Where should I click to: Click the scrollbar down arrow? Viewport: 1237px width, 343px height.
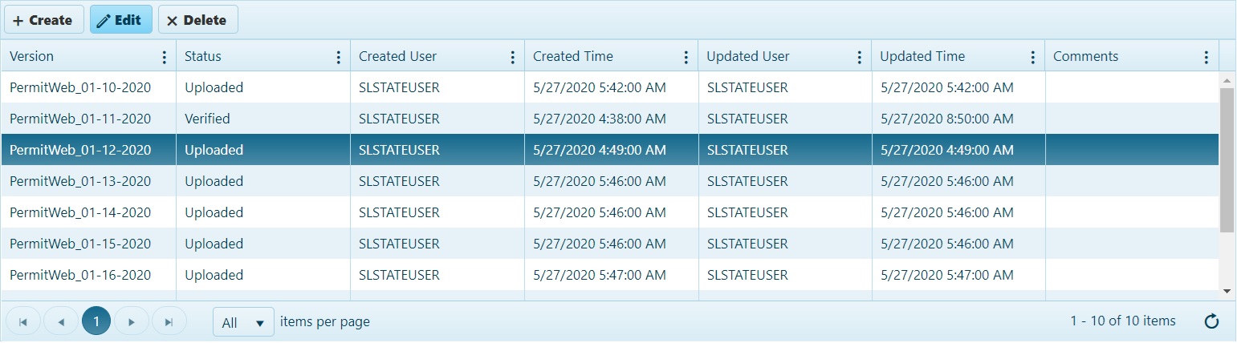point(1227,291)
